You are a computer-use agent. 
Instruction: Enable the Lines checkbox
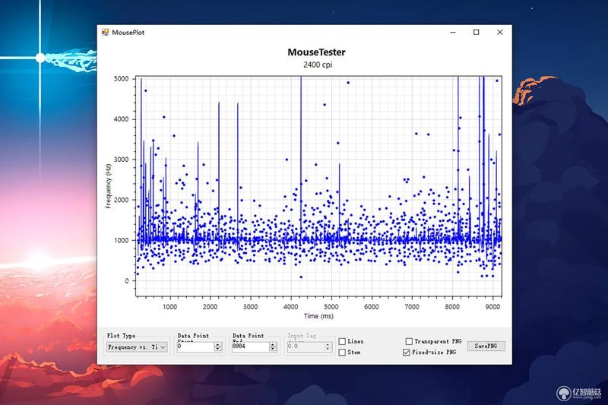coord(342,341)
